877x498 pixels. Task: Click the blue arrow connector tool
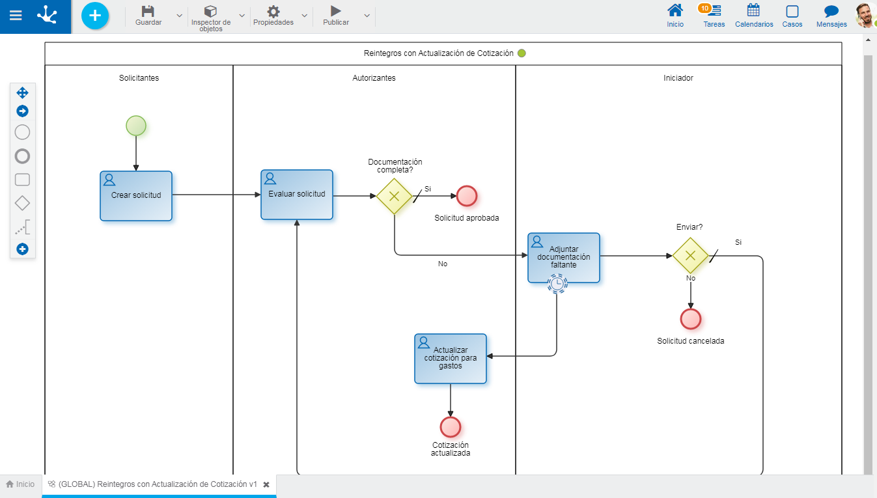pyautogui.click(x=22, y=111)
